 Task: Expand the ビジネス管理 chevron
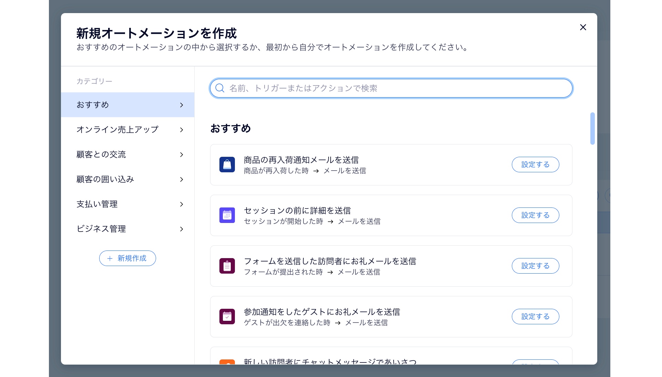[x=182, y=229]
